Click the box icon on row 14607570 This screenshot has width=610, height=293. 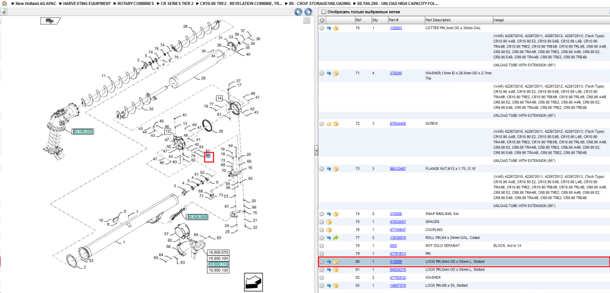(x=335, y=286)
